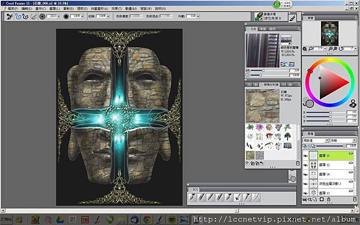
Task: Choose the last thin brush in custom palette
Action: click(x=256, y=197)
